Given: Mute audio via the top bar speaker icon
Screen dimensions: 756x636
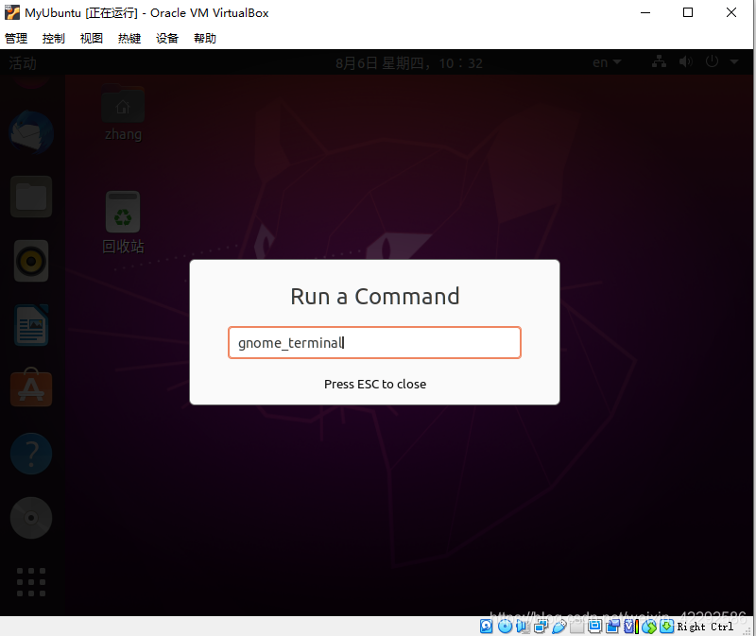Looking at the screenshot, I should point(685,60).
